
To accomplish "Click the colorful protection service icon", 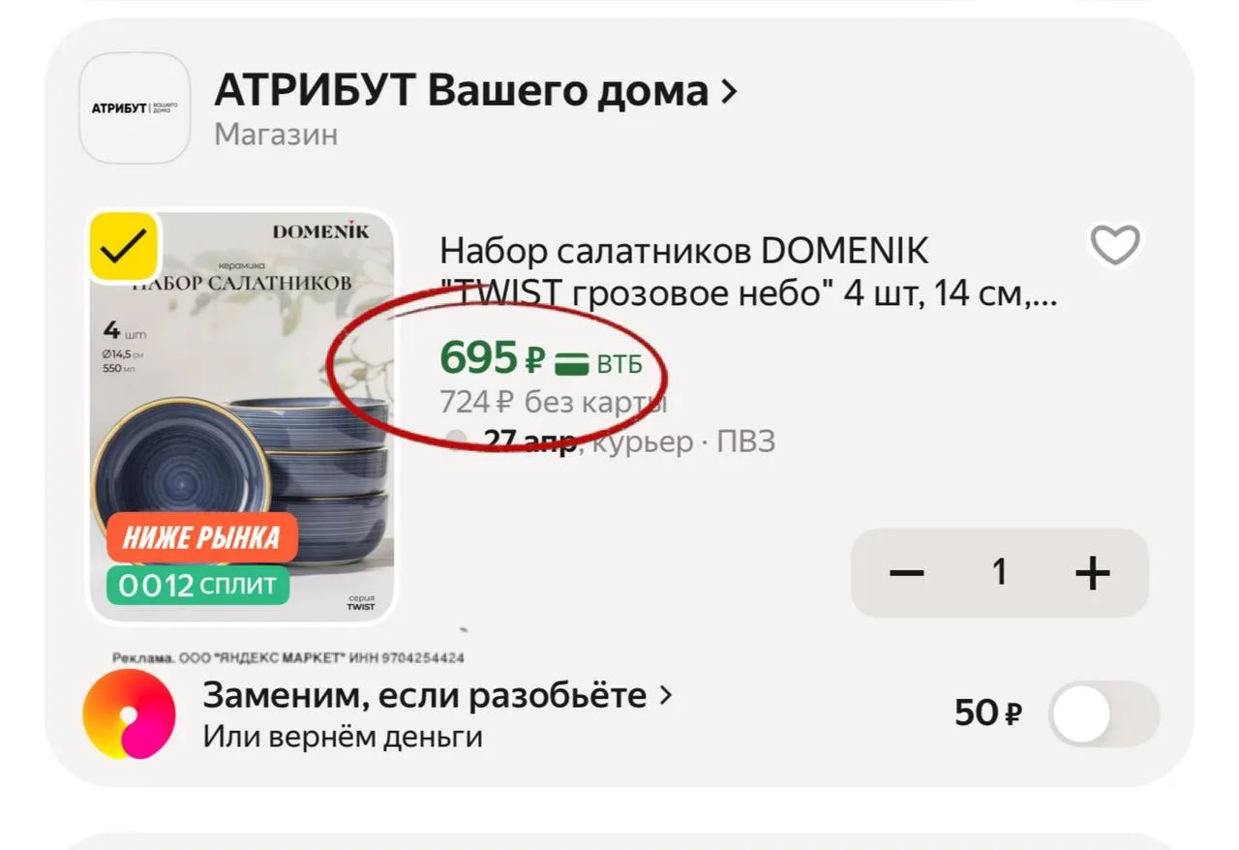I will tap(129, 714).
